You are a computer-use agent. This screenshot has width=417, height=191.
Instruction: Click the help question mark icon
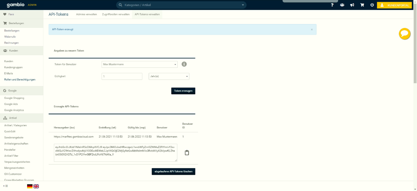(x=332, y=5)
